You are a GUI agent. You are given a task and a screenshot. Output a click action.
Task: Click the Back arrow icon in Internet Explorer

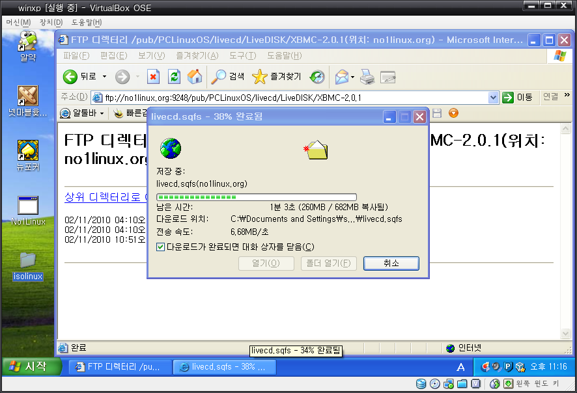click(x=70, y=77)
